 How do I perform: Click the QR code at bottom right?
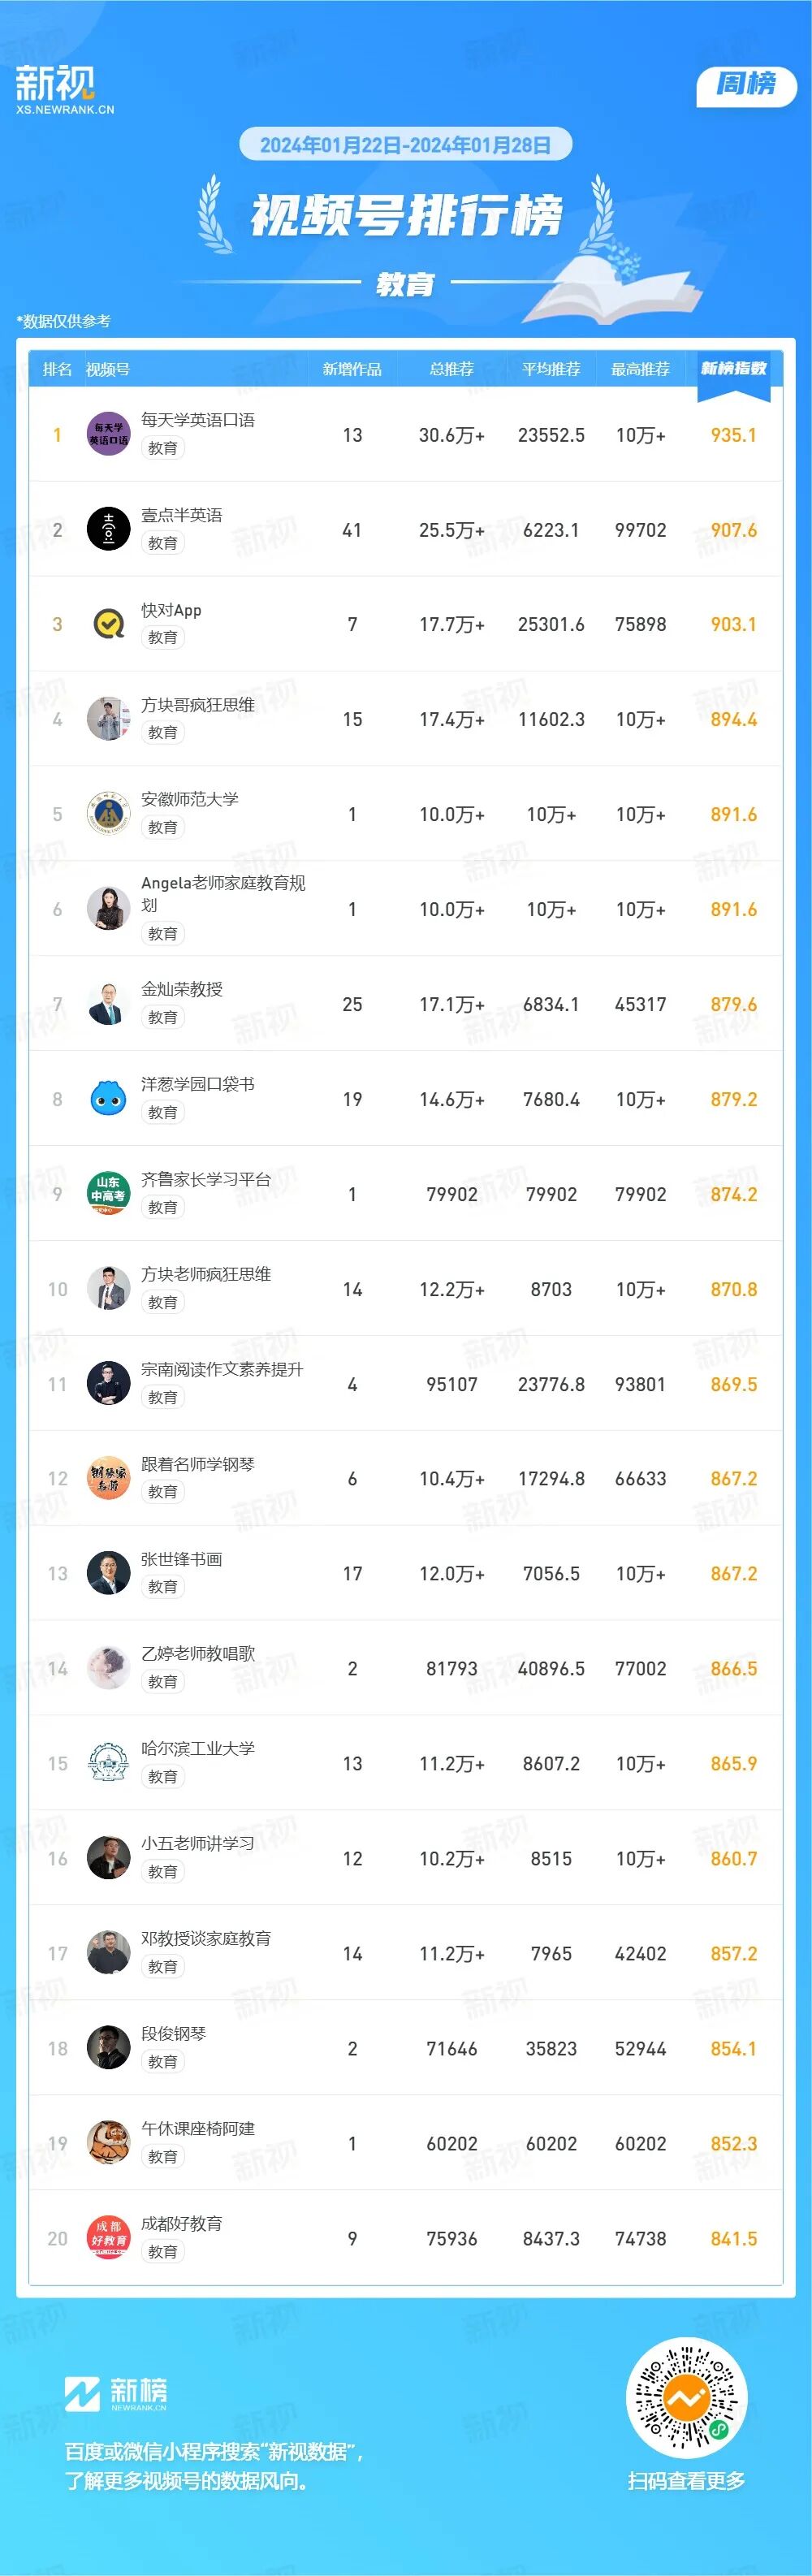point(686,2397)
